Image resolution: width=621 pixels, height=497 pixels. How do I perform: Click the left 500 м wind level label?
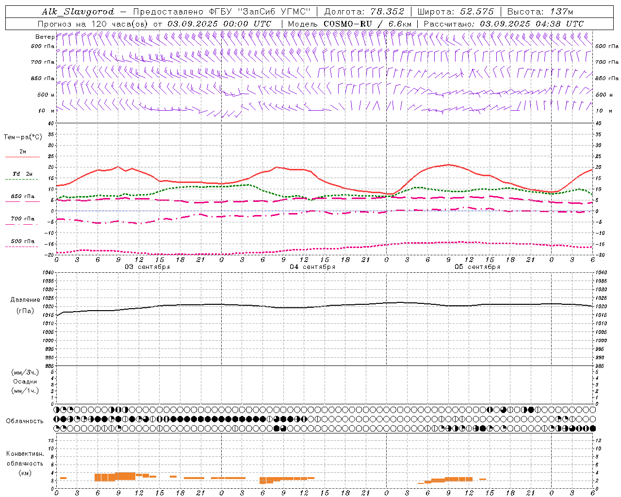click(x=46, y=95)
